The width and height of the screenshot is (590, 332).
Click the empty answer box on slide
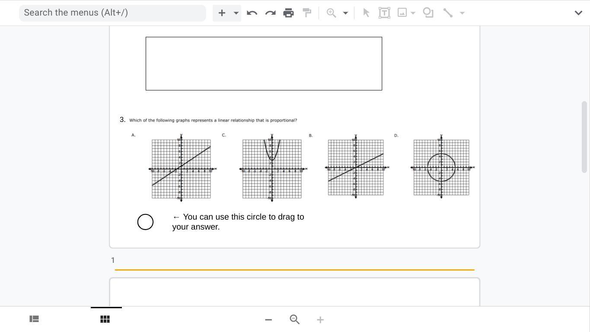(264, 64)
